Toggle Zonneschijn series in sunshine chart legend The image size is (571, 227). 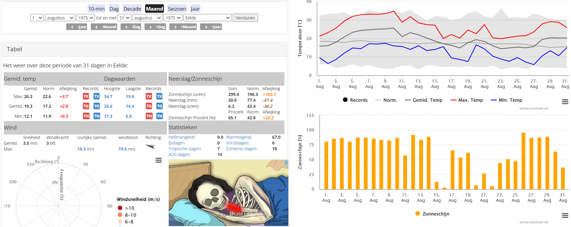click(x=432, y=214)
